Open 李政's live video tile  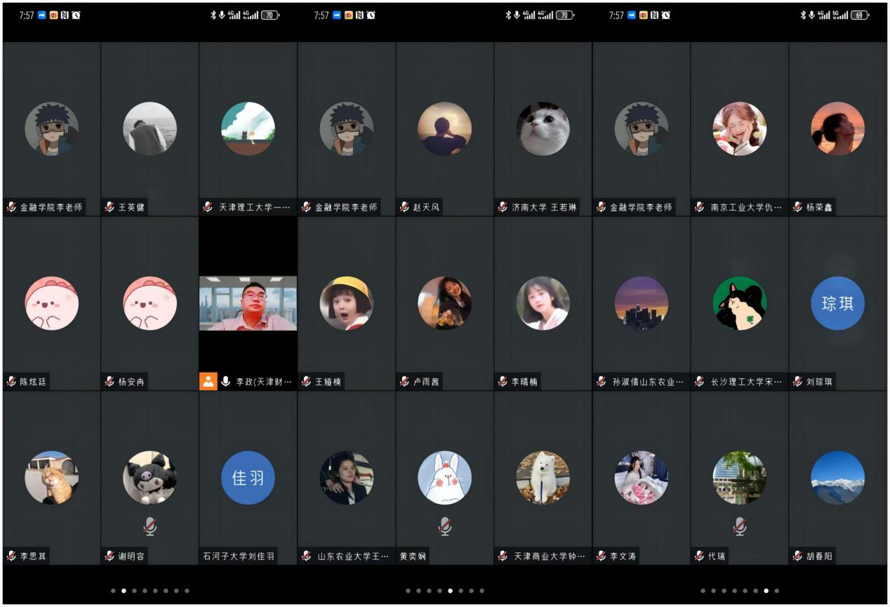click(x=248, y=303)
